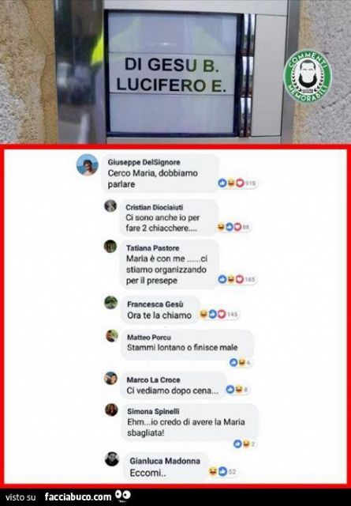Open Gianluca Madonna's profile name link
This screenshot has width=351, height=506.
coord(165,461)
